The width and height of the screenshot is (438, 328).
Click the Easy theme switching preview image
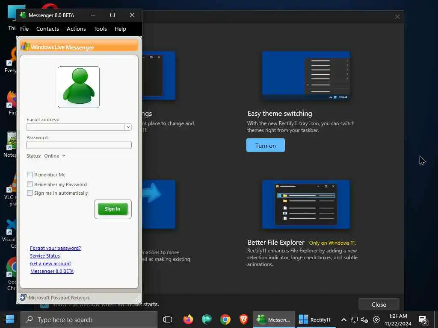[306, 76]
